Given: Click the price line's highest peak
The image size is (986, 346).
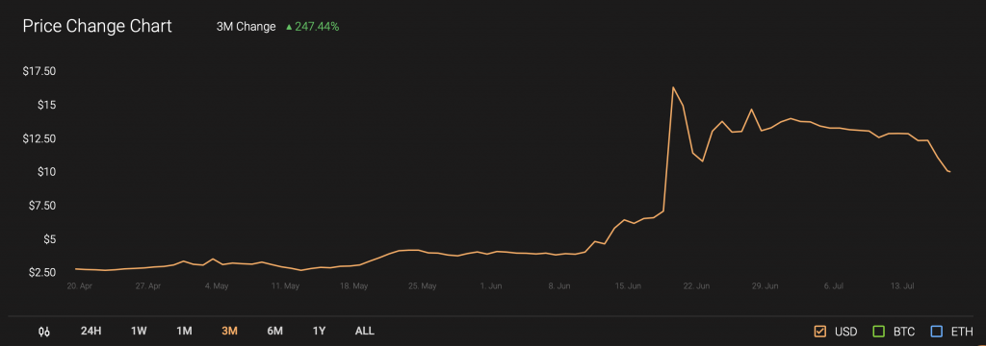Looking at the screenshot, I should (x=673, y=87).
